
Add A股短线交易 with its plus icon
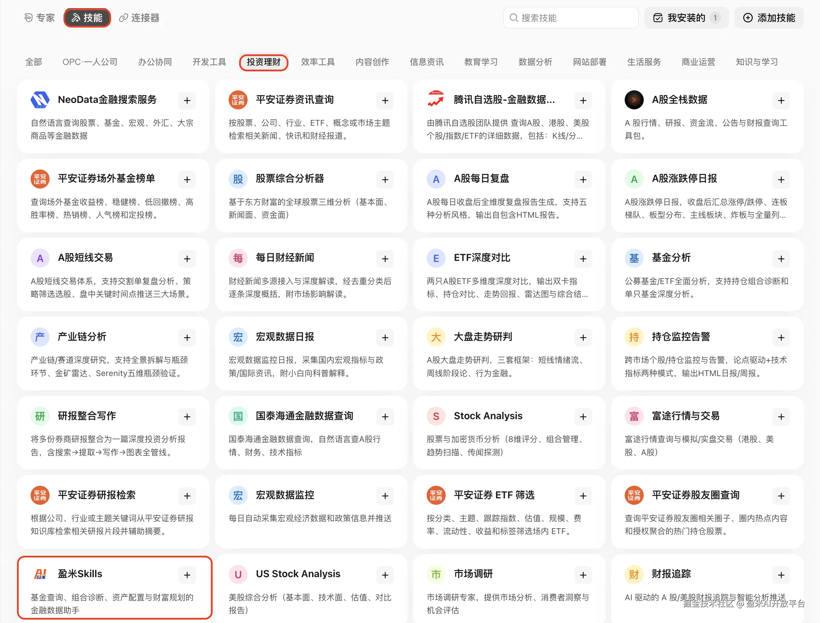(187, 259)
